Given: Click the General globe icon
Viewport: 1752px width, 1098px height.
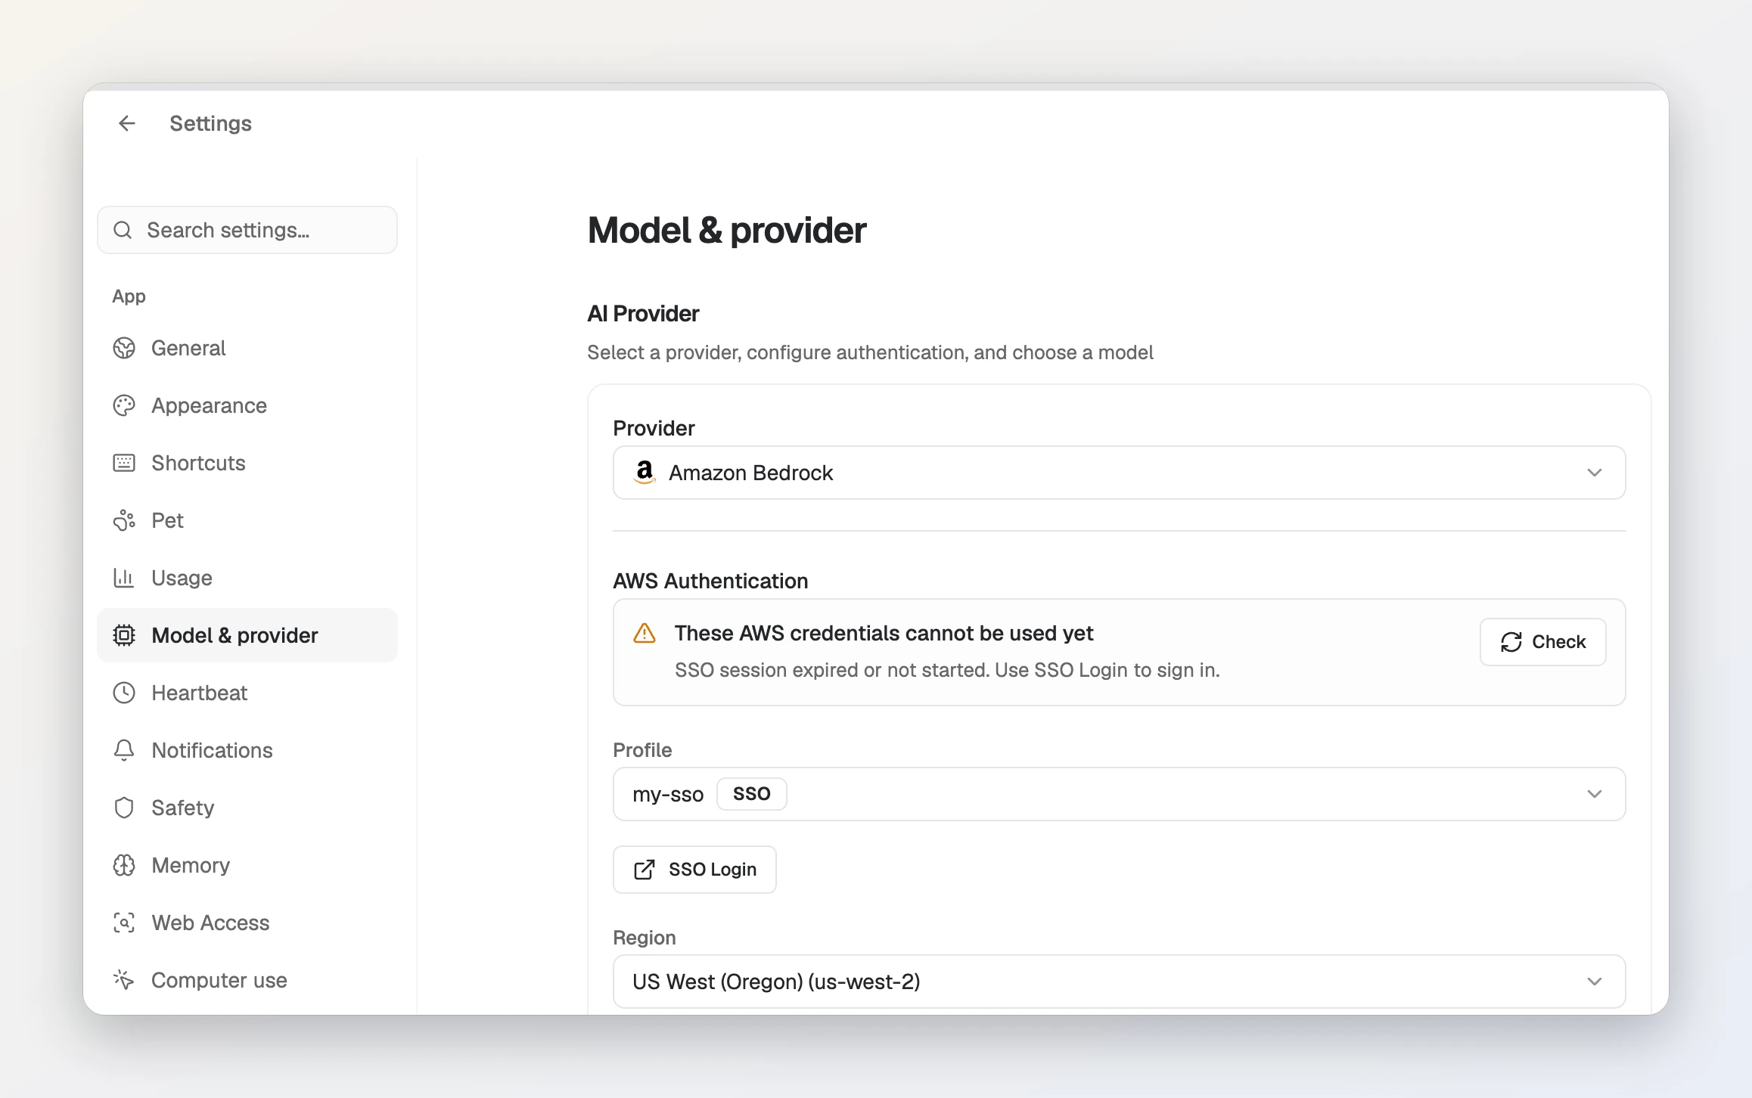Looking at the screenshot, I should (124, 348).
